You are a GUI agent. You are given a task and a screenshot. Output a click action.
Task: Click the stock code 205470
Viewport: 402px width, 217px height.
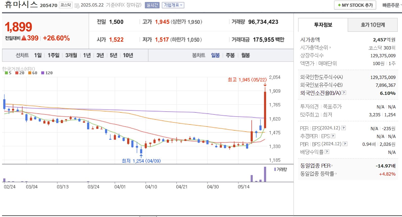[x=49, y=5]
